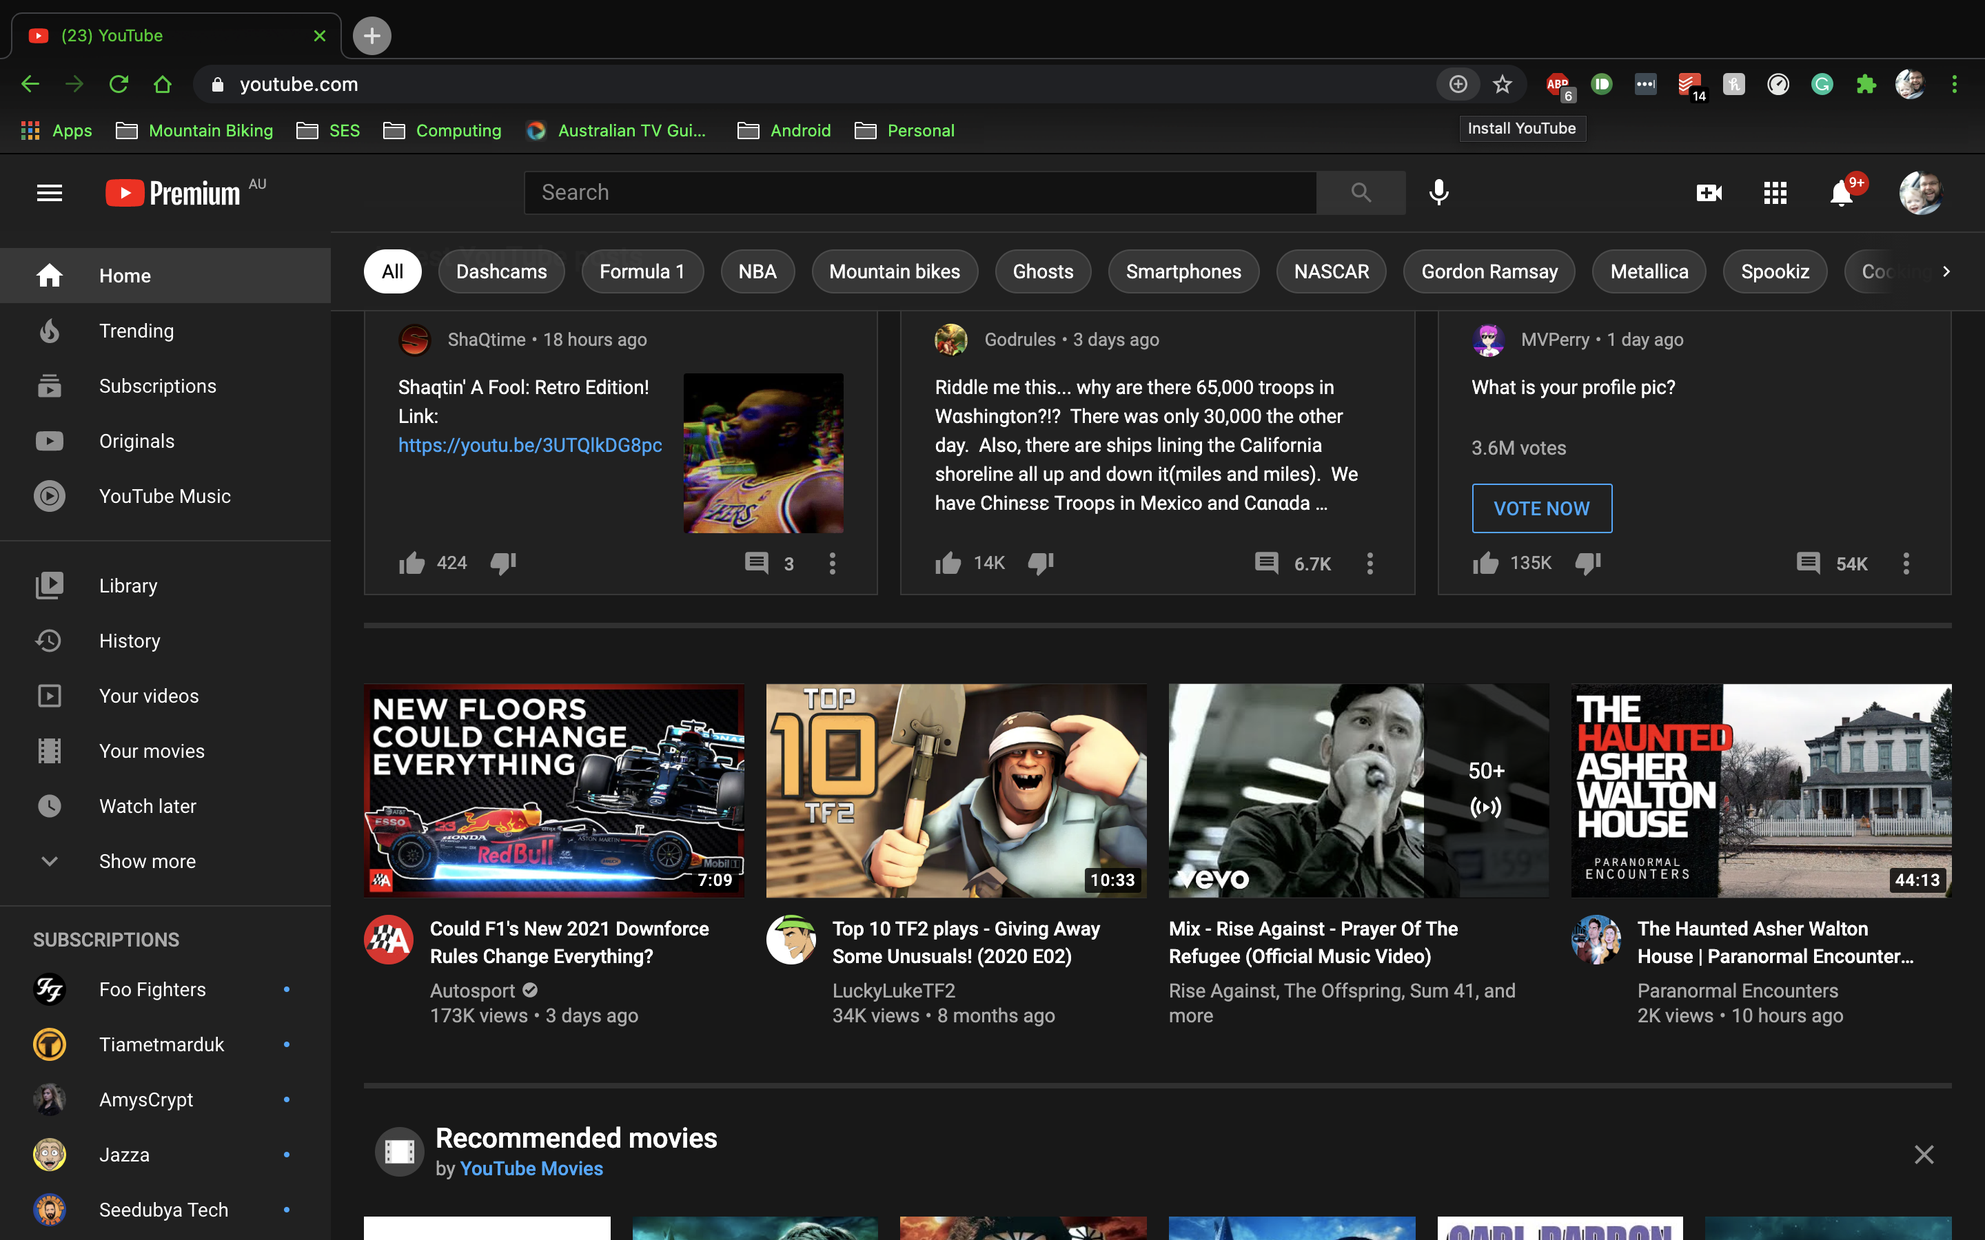Open the Mountain Biking bookmarks folder
The height and width of the screenshot is (1240, 1985).
tap(194, 130)
